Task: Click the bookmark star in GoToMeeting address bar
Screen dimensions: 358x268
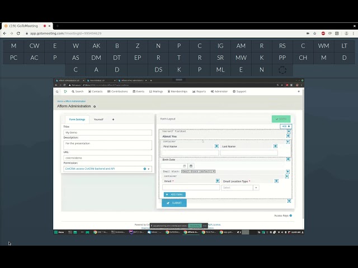Action: [314, 33]
